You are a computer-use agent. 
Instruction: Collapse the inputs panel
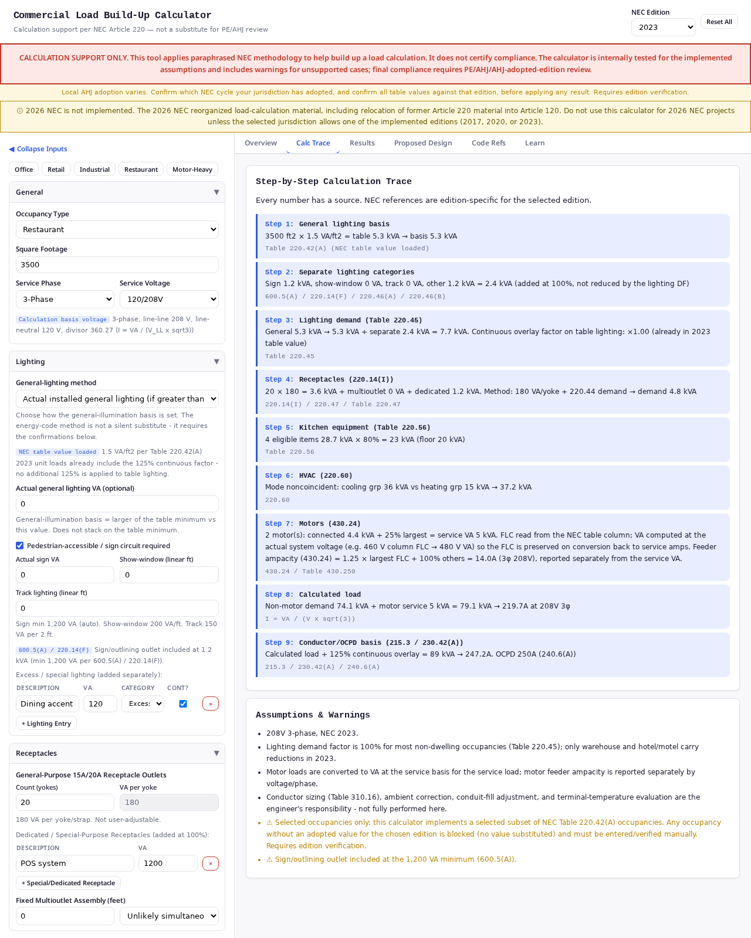[x=38, y=149]
